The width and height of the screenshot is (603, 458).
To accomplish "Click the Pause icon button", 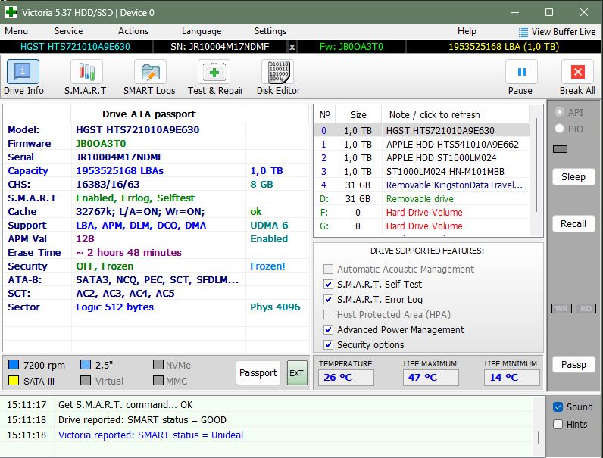I will tap(521, 72).
